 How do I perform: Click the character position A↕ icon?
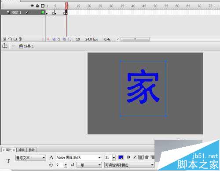pyautogui.click(x=72, y=165)
